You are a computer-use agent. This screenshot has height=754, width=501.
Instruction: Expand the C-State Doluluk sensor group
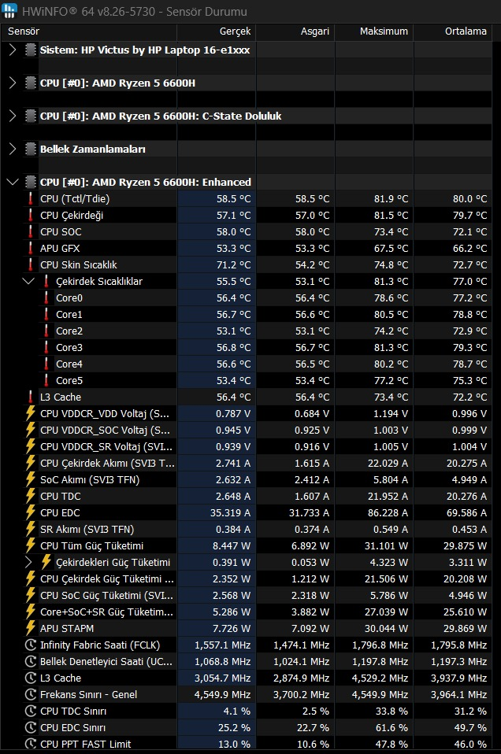click(x=13, y=116)
